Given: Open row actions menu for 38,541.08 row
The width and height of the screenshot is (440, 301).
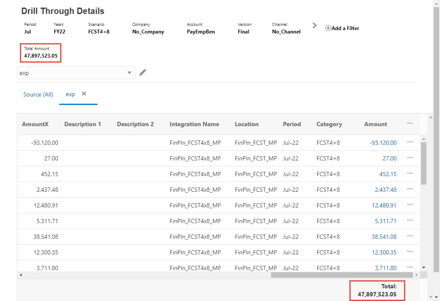Looking at the screenshot, I should click(409, 236).
